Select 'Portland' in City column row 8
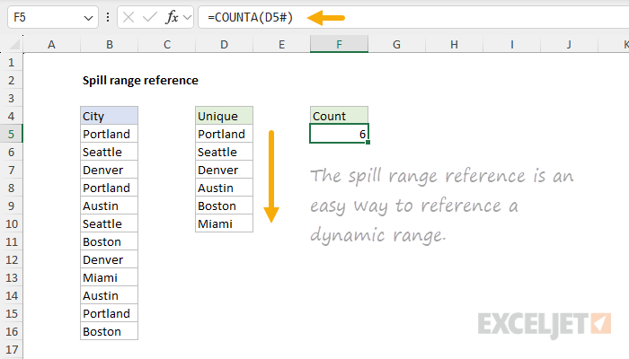The width and height of the screenshot is (629, 359). (109, 188)
